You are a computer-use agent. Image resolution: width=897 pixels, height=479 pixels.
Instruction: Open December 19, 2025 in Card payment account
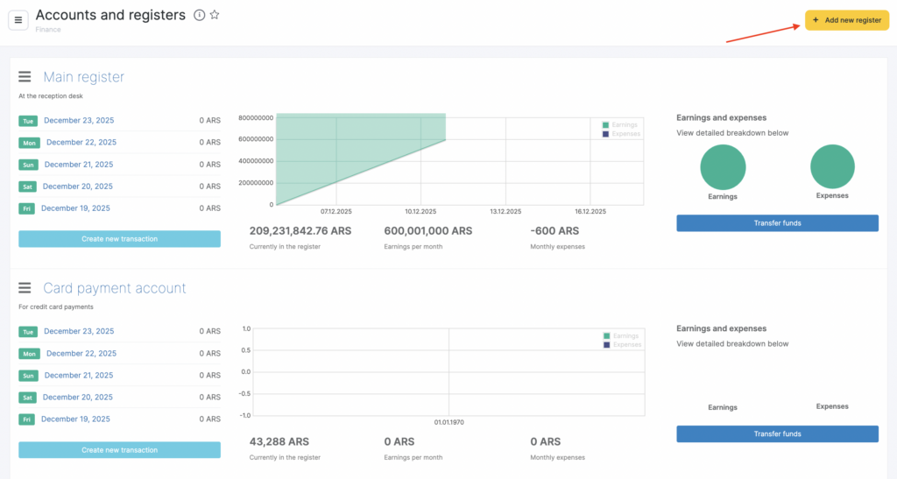[x=75, y=419]
